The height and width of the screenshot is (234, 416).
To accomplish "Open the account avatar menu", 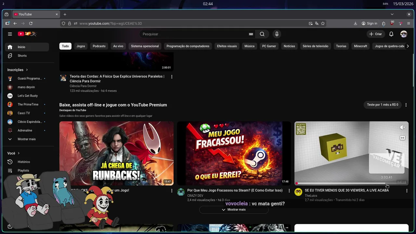I will [404, 34].
